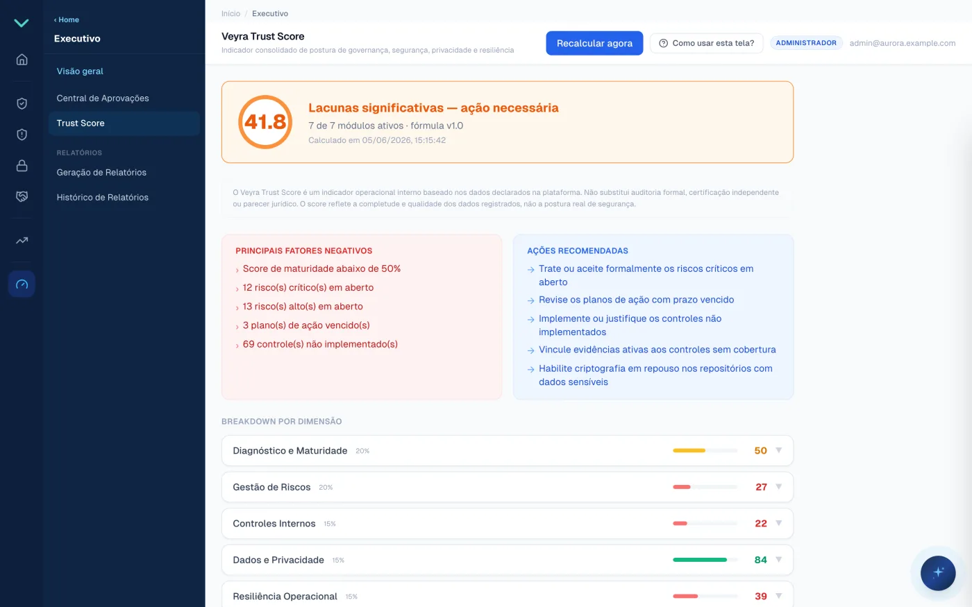Click the Gestão de Riscos progress bar
The image size is (972, 607).
point(705,487)
